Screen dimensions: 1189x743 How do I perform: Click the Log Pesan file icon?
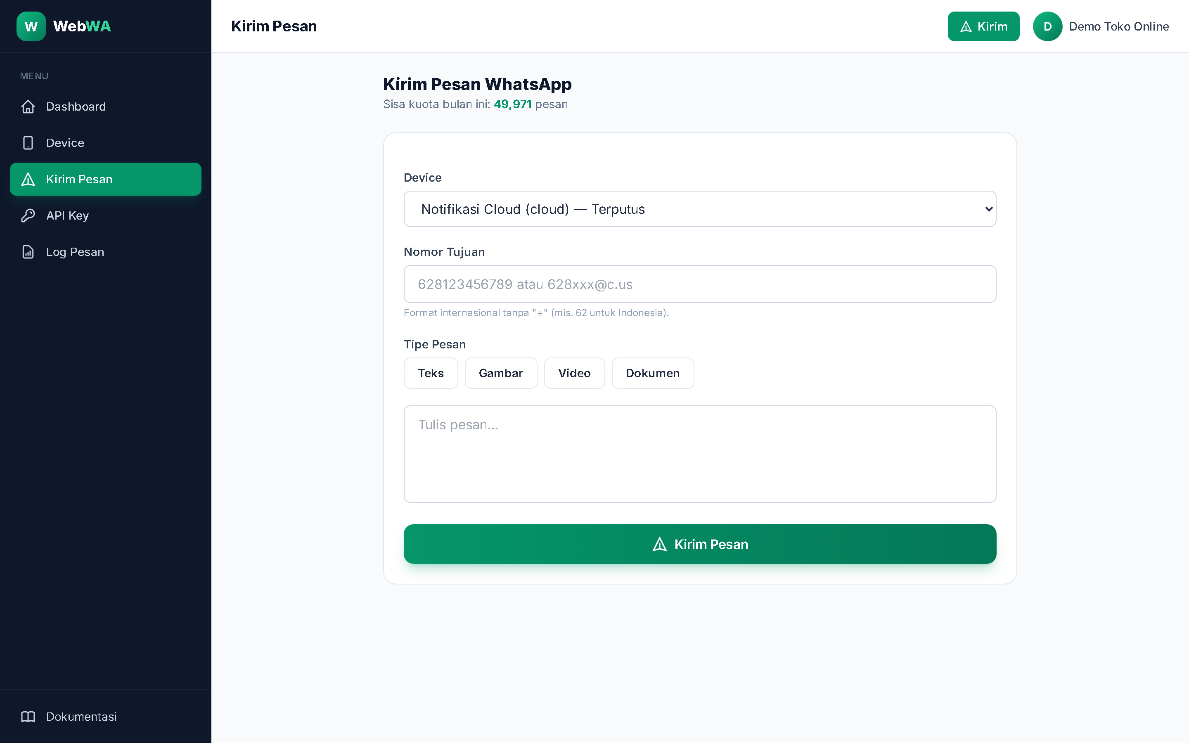point(28,252)
